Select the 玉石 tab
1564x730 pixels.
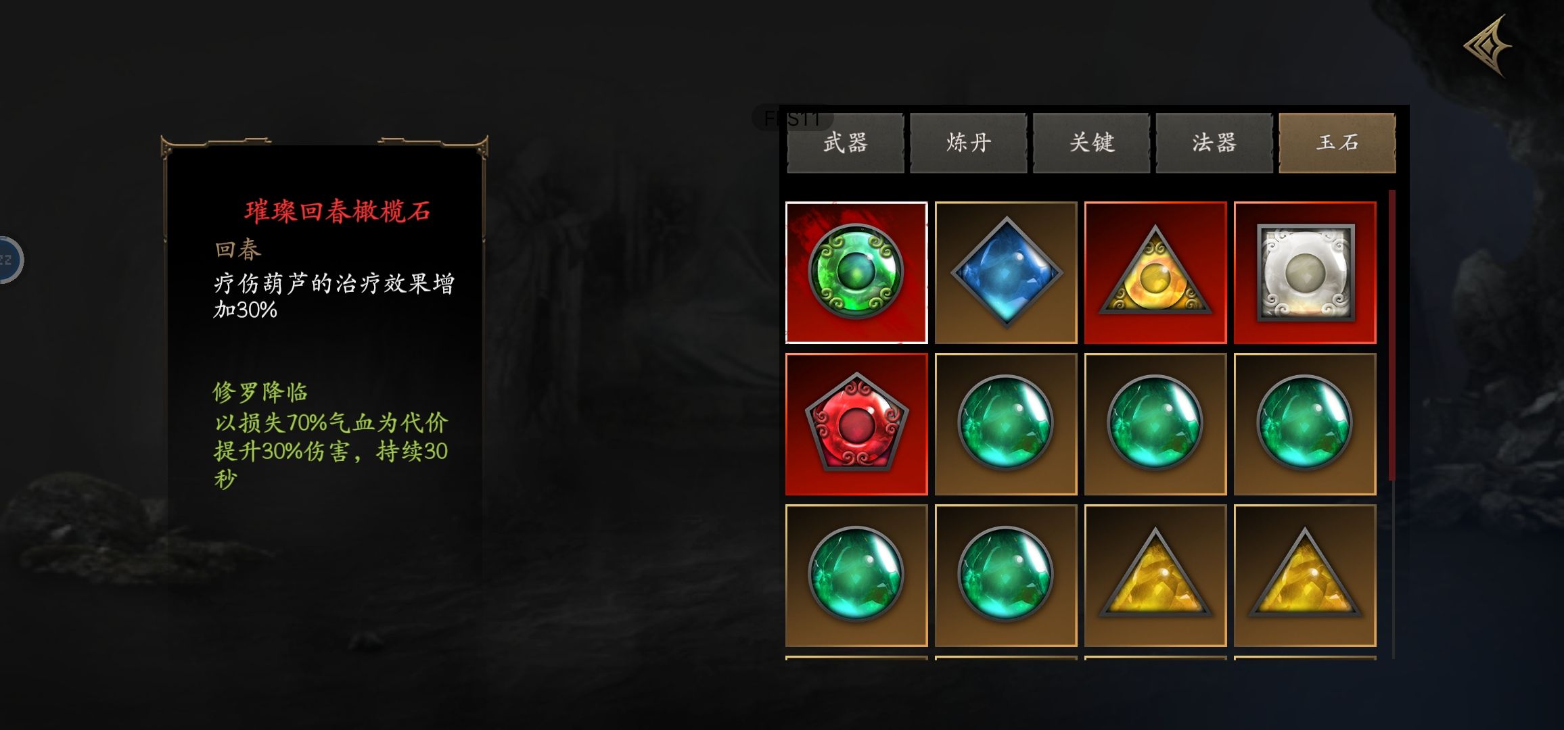[1337, 143]
